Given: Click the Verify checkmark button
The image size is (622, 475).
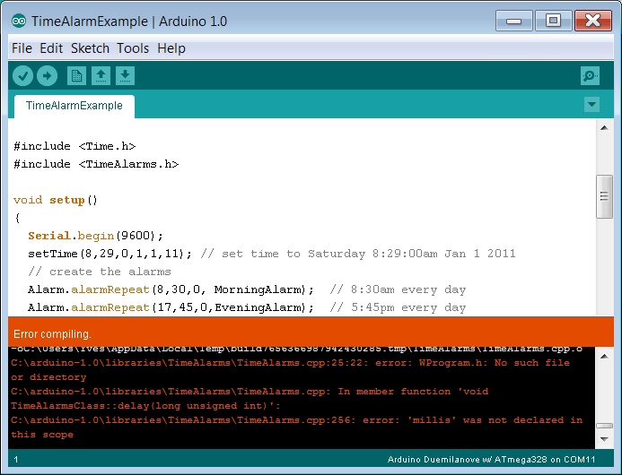Looking at the screenshot, I should pyautogui.click(x=22, y=75).
